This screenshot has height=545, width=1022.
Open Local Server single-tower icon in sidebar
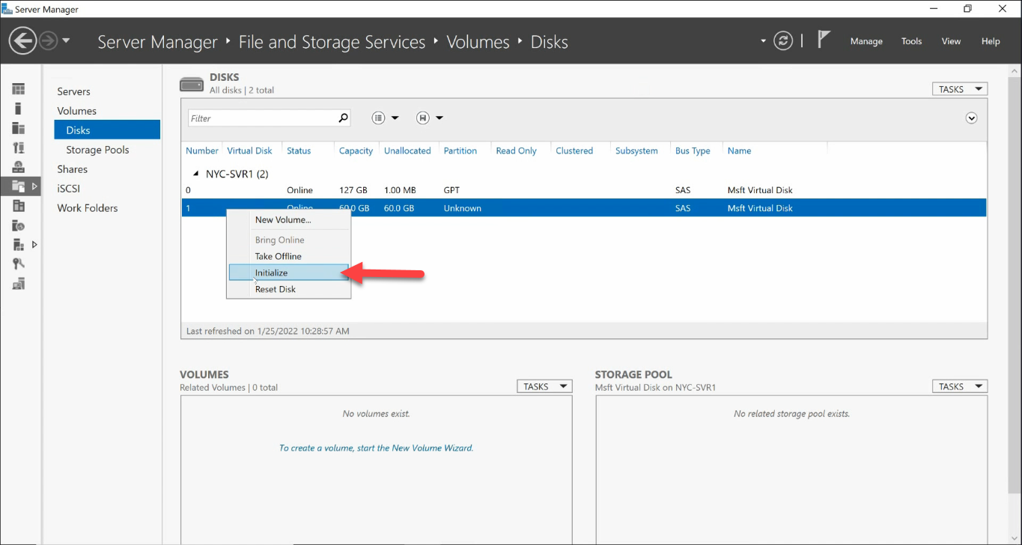point(19,109)
